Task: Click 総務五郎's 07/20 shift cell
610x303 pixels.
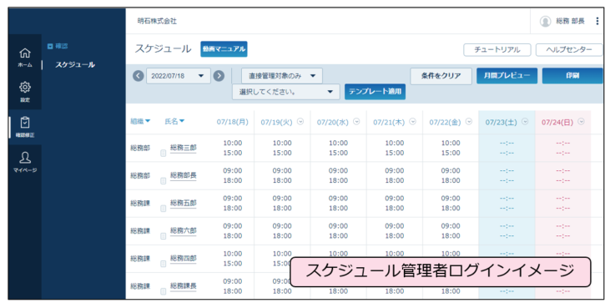Action: 339,203
